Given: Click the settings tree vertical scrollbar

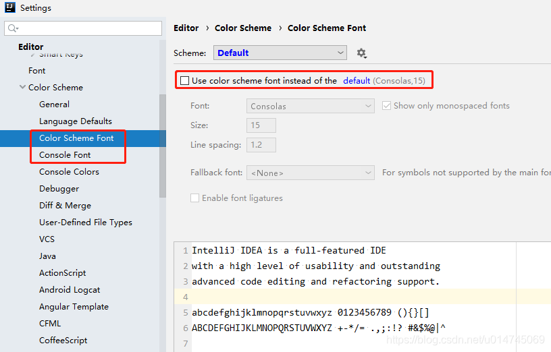Looking at the screenshot, I should (x=162, y=146).
